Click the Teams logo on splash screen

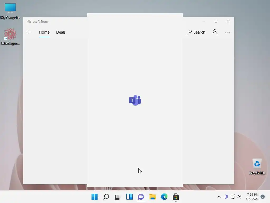(135, 100)
